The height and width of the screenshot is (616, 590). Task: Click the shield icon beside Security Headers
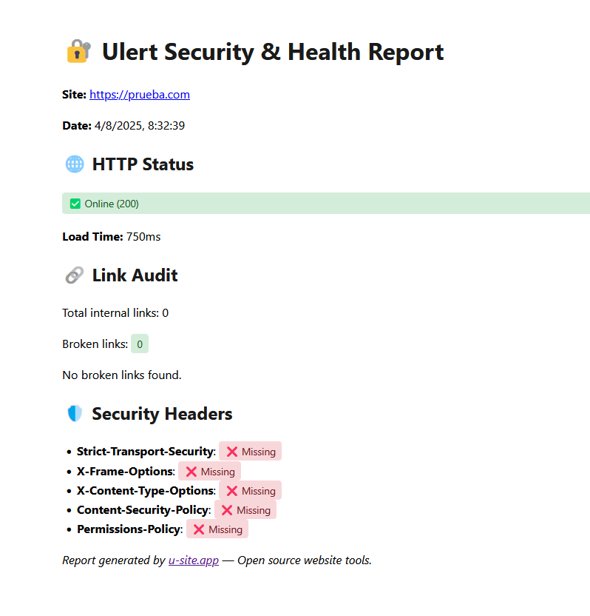pos(75,414)
